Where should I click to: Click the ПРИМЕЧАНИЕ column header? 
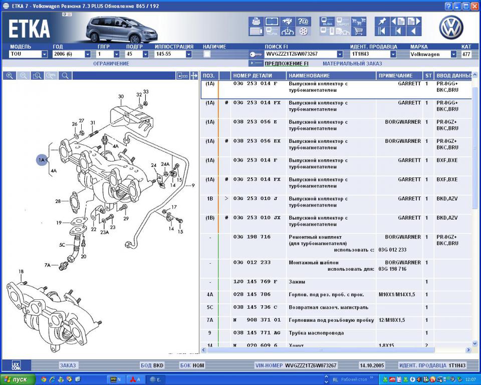399,76
